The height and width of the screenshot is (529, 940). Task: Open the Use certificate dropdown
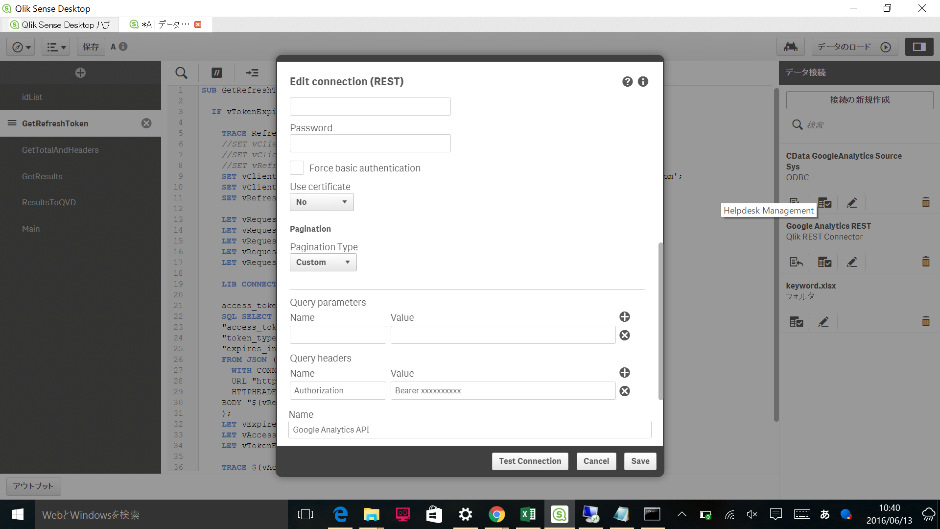321,202
